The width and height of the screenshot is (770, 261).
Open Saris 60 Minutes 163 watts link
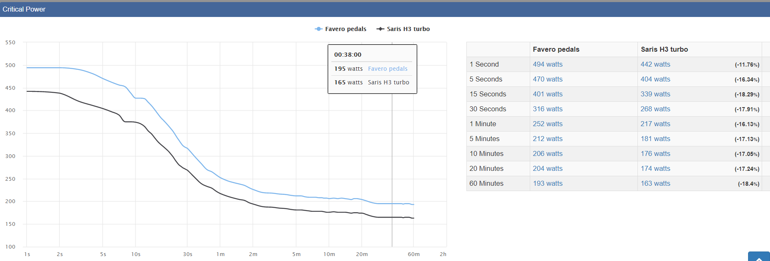[x=655, y=183]
